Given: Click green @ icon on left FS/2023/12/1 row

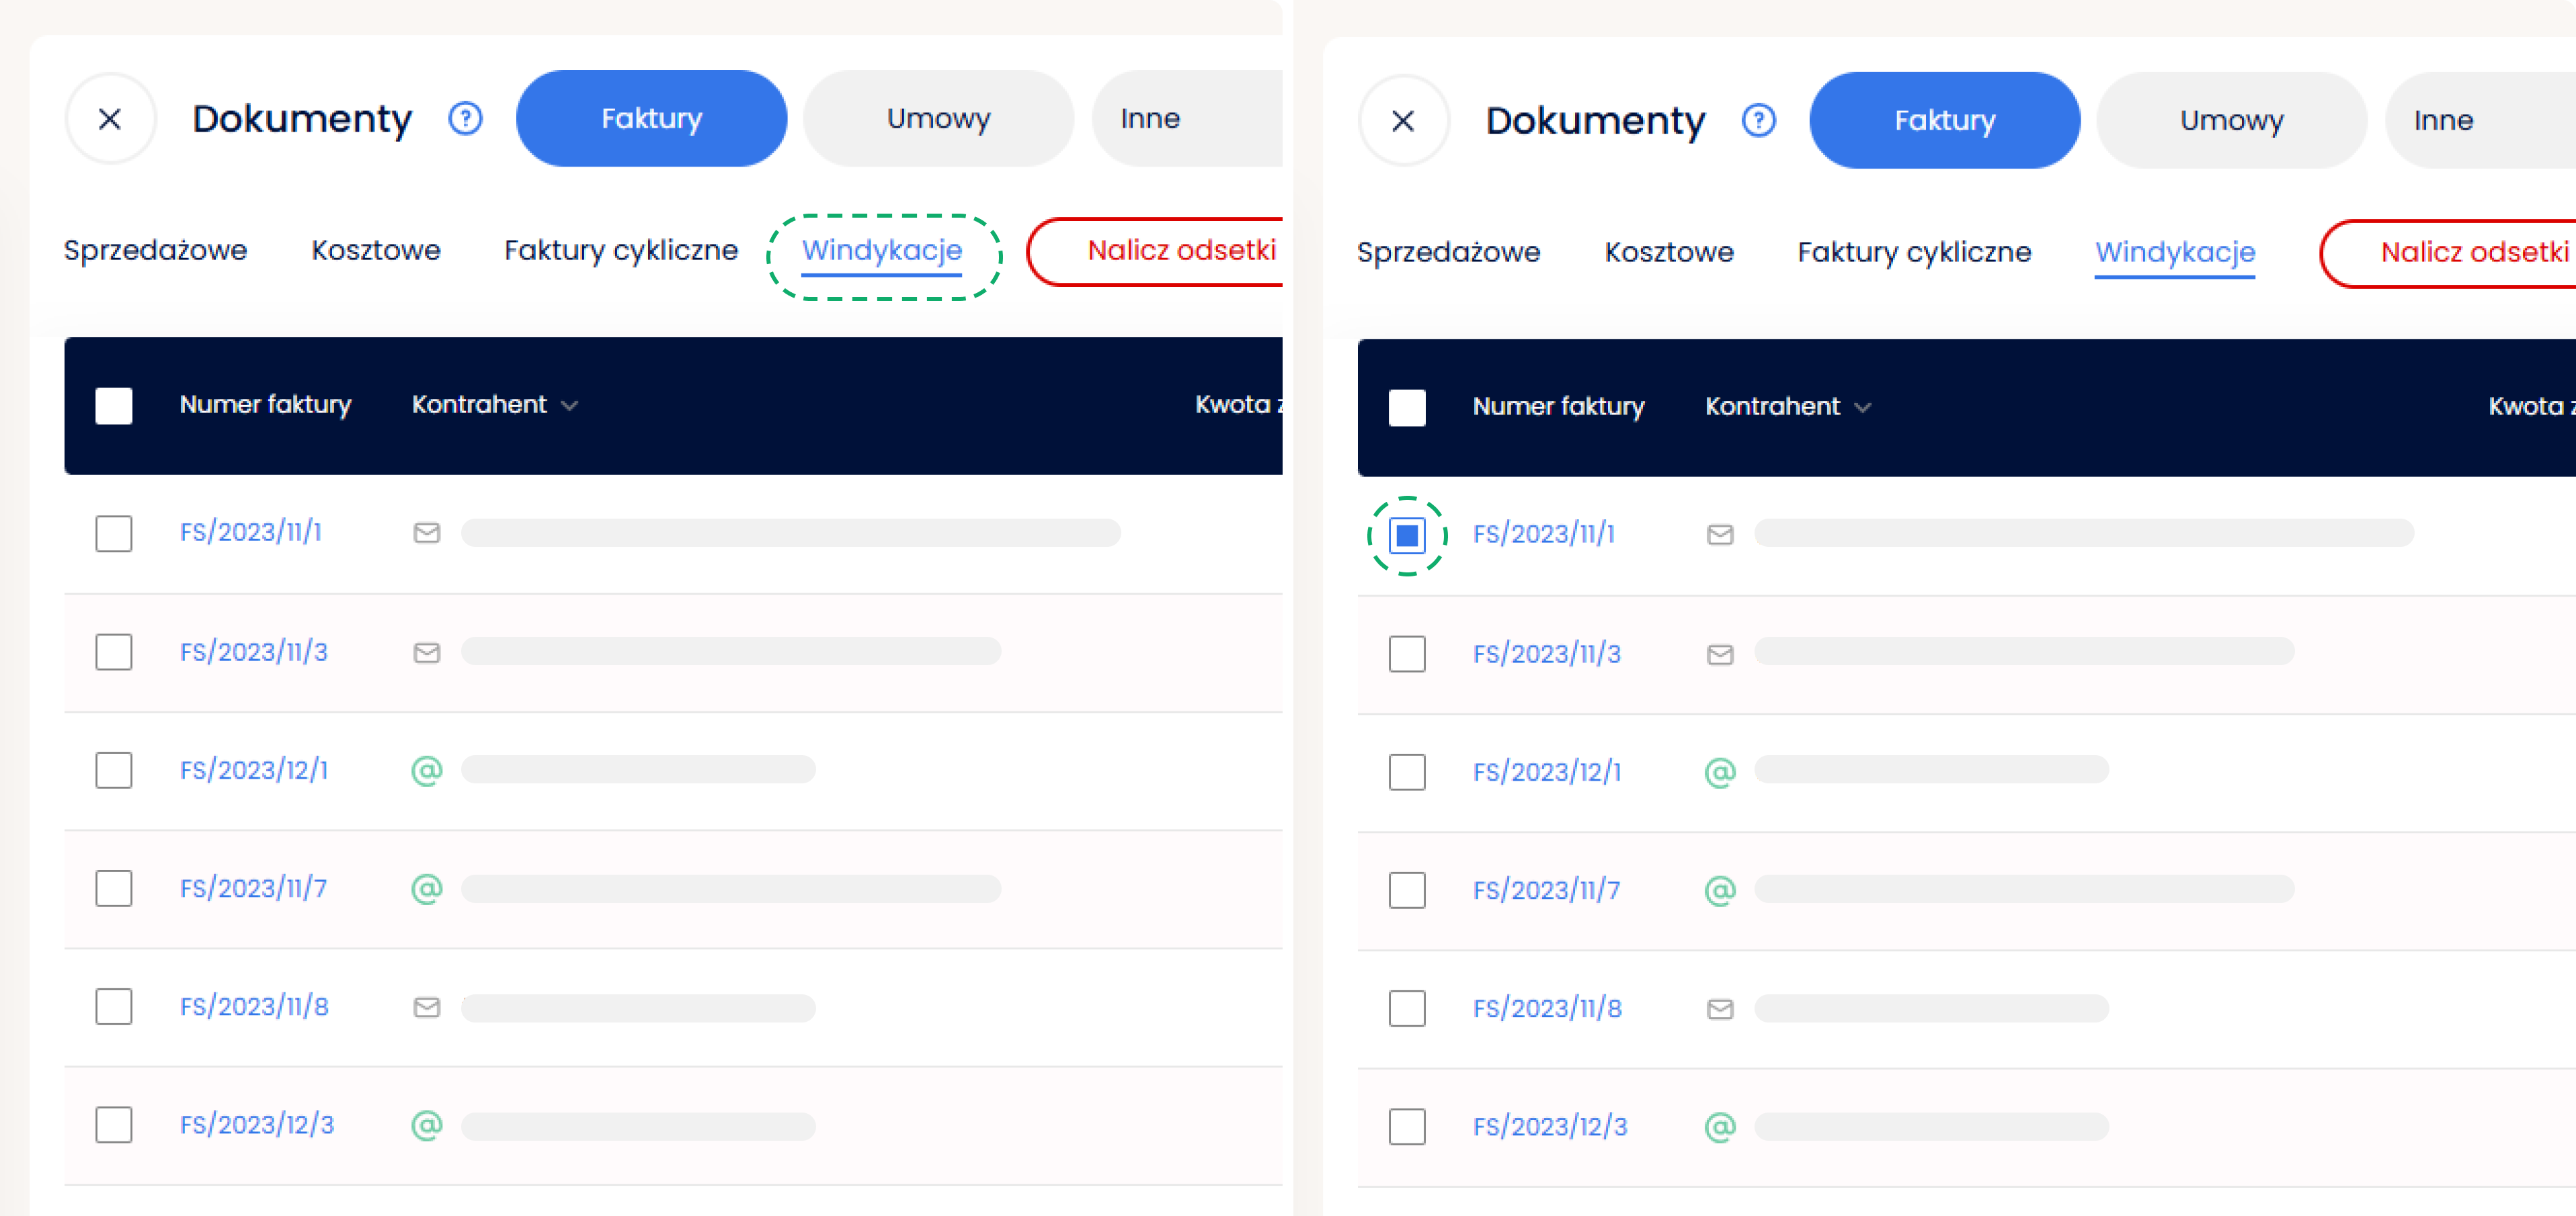Looking at the screenshot, I should point(427,771).
